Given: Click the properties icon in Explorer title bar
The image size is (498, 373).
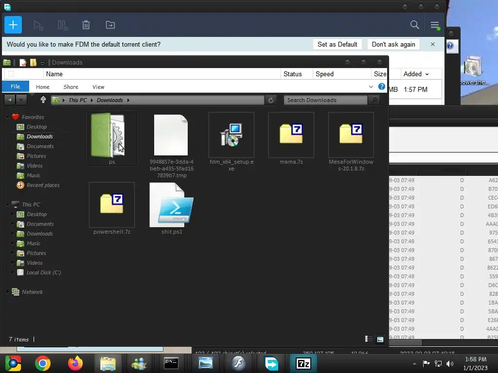Looking at the screenshot, I should 22,63.
